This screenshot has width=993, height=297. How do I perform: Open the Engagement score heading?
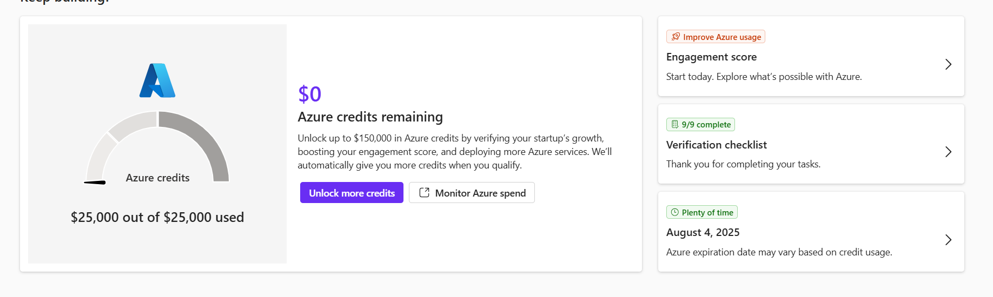pyautogui.click(x=711, y=57)
